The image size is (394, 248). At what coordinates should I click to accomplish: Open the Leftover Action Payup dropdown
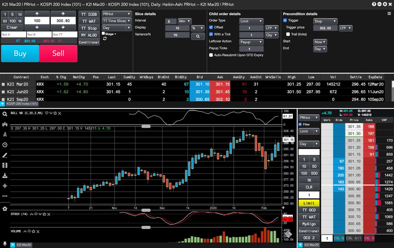click(252, 42)
